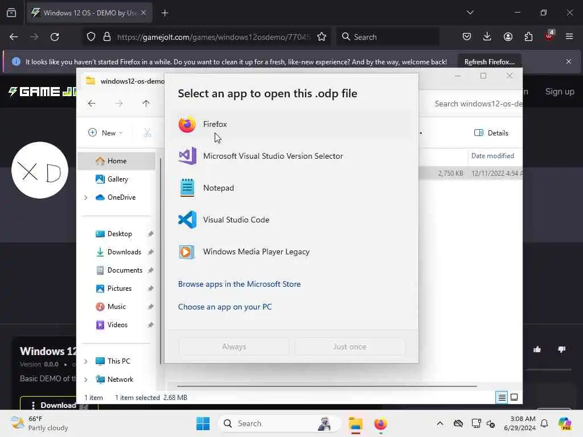This screenshot has height=437, width=583.
Task: Choose Windows Media Player Legacy
Action: coord(291,252)
